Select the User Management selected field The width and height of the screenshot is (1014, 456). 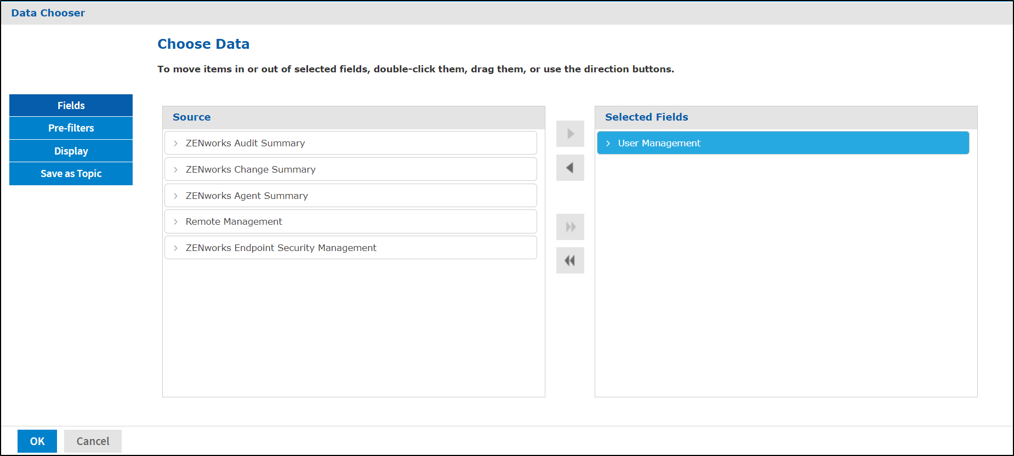659,143
